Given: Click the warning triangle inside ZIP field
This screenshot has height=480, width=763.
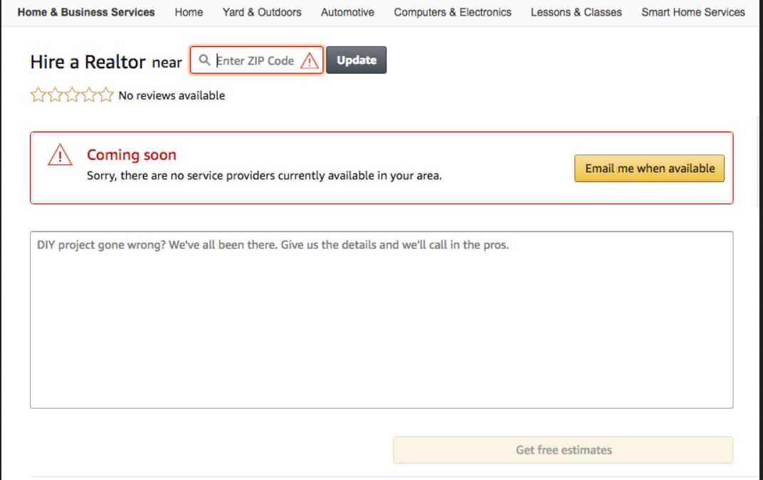Looking at the screenshot, I should (x=310, y=60).
